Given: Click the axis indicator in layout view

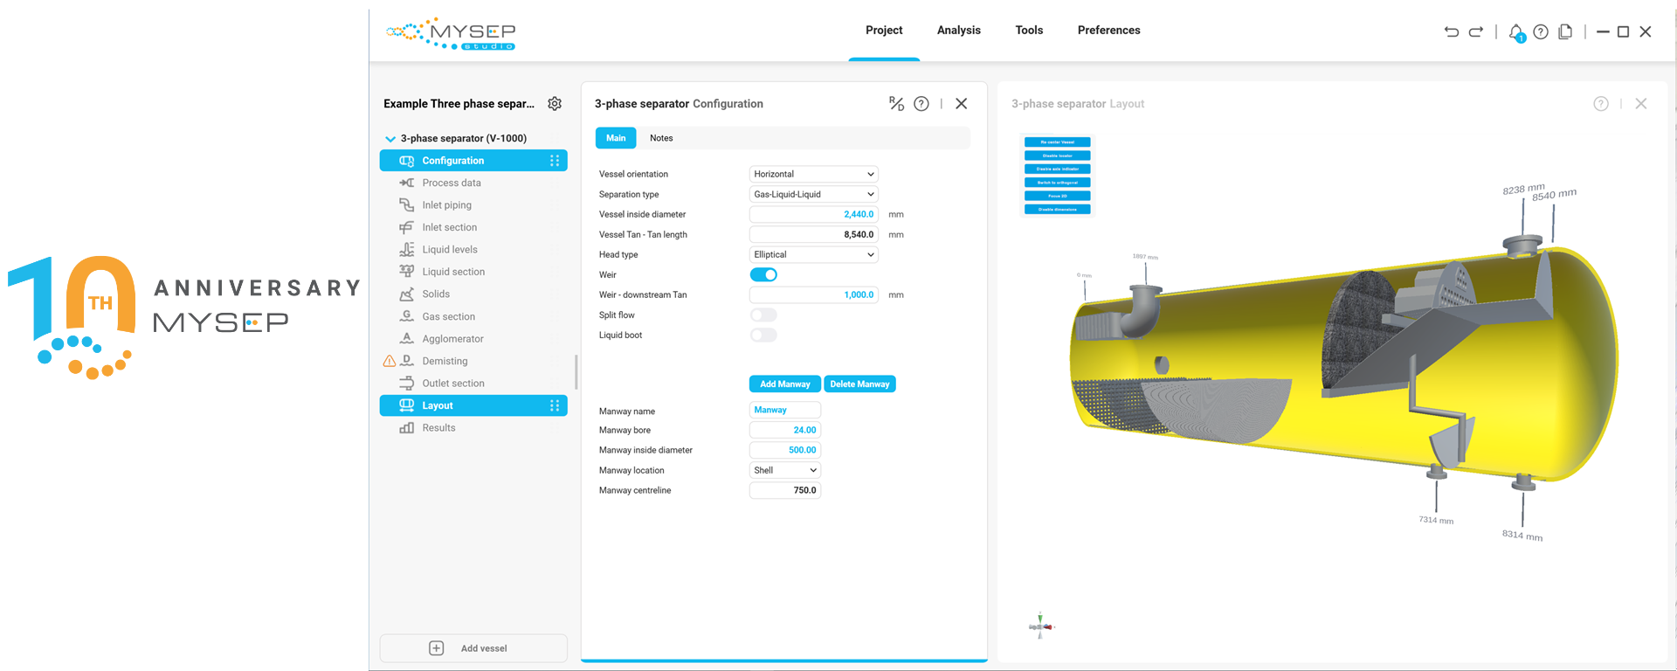Looking at the screenshot, I should coord(1040,626).
